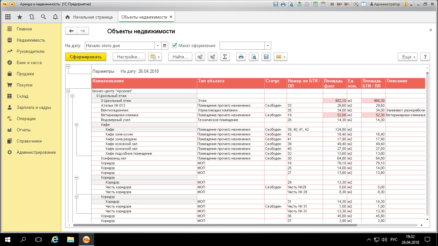438x246 pixels.
Task: Expand the На дату period dropdown
Action: [x=157, y=45]
